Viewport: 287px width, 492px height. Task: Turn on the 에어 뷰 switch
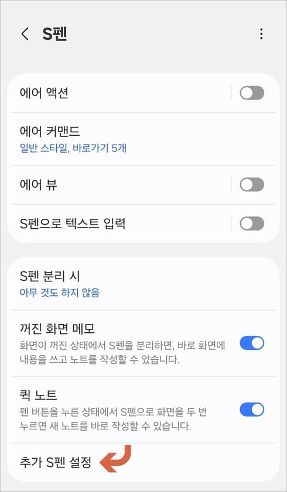252,184
